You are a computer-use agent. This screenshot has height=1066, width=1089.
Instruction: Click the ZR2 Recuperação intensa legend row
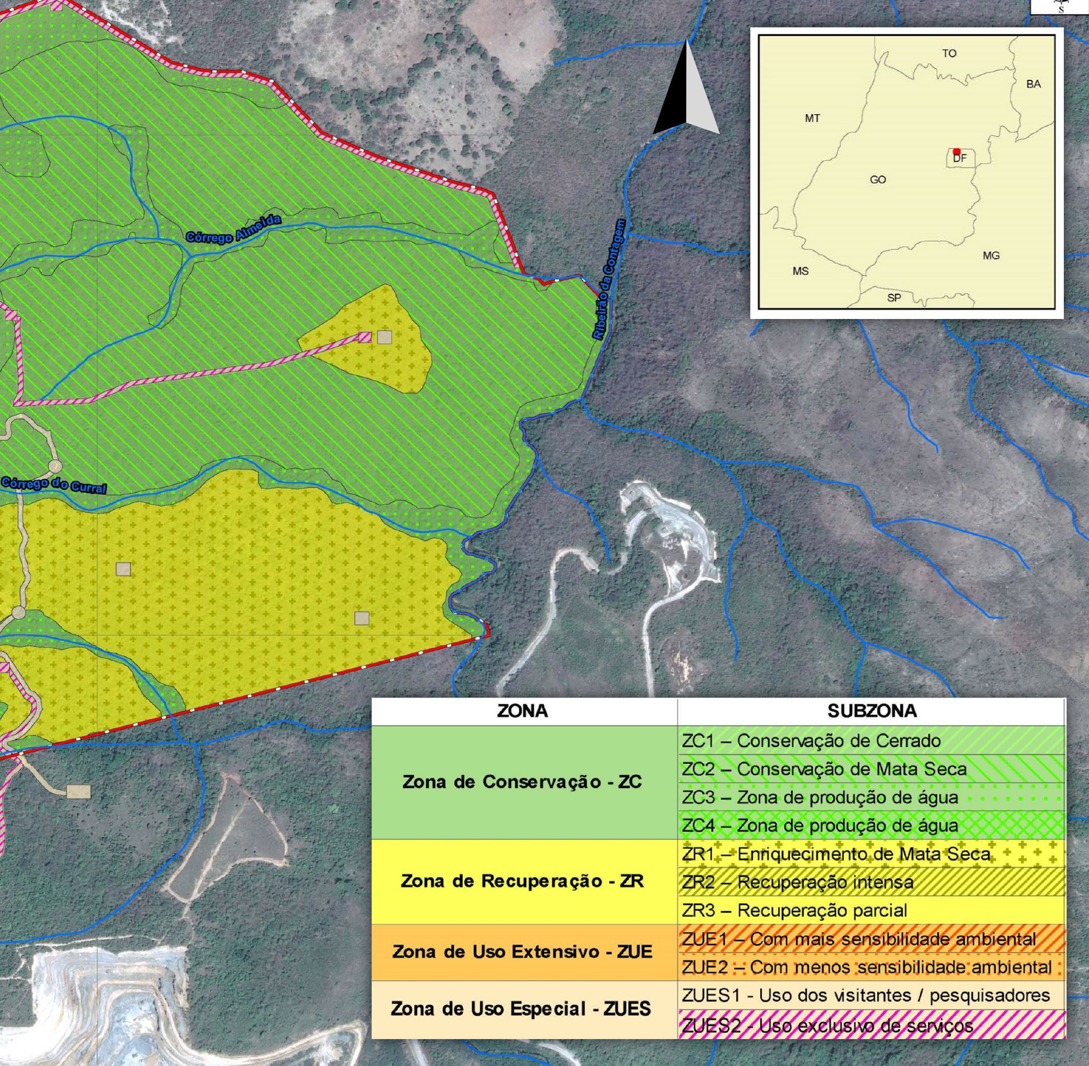click(x=871, y=882)
